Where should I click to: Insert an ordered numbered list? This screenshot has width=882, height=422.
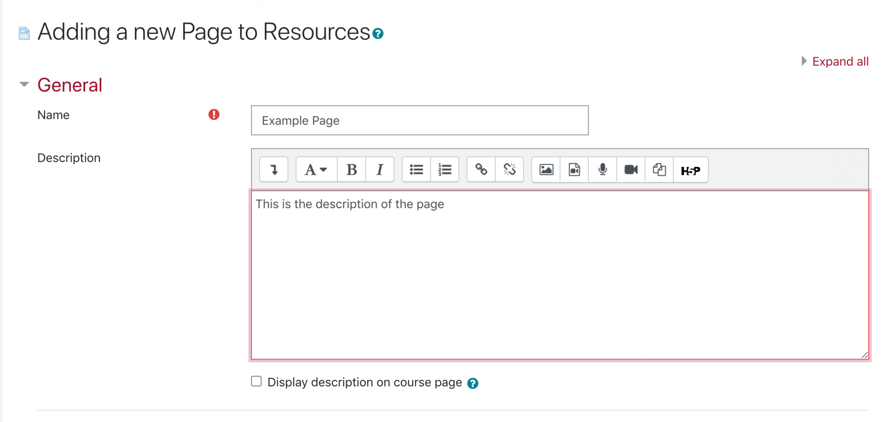pos(444,170)
